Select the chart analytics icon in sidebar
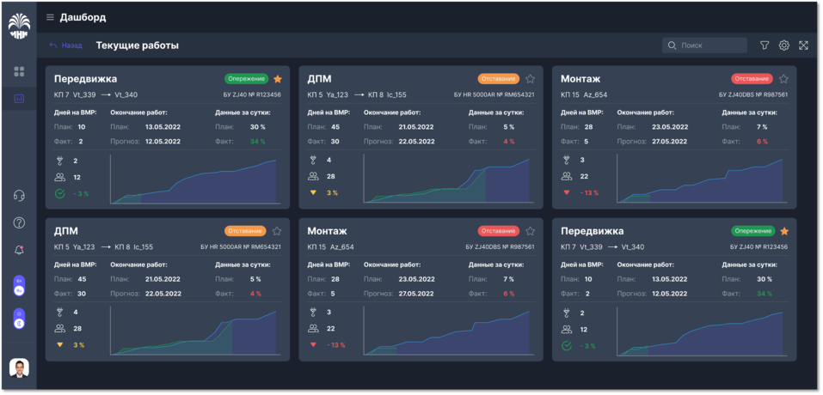This screenshot has width=823, height=395. 19,99
